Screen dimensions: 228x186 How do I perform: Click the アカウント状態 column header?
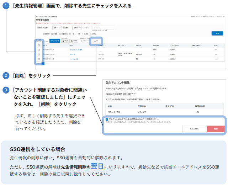click(175, 46)
